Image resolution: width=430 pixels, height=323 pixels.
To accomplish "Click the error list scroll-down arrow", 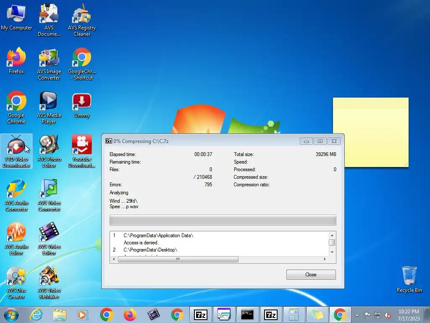I will tap(332, 252).
